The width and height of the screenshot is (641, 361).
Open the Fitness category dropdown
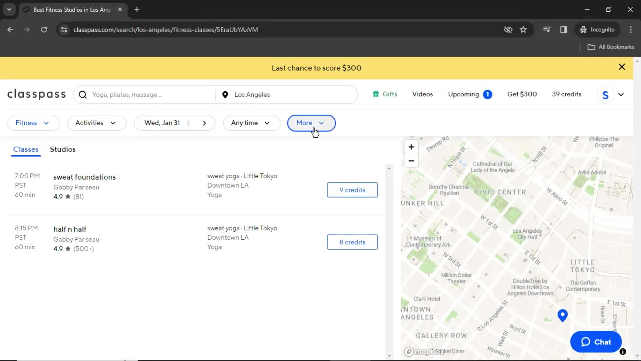pyautogui.click(x=33, y=123)
